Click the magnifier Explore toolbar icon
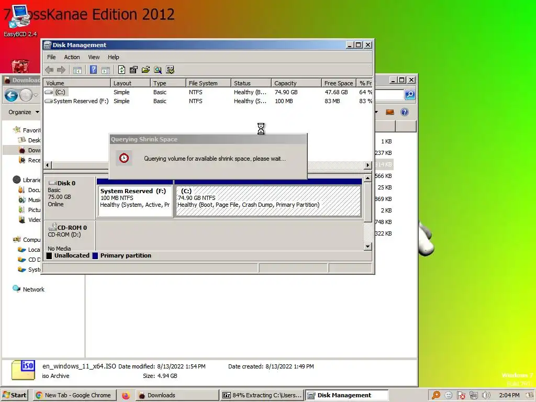 click(158, 70)
